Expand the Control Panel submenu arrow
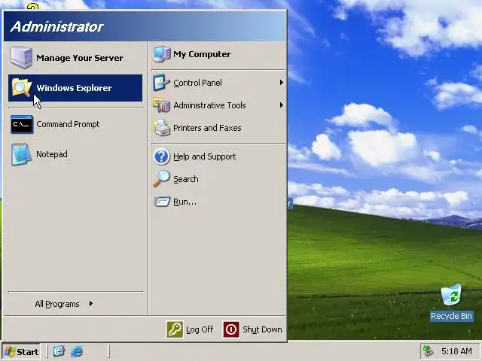482x361 pixels. coord(281,83)
